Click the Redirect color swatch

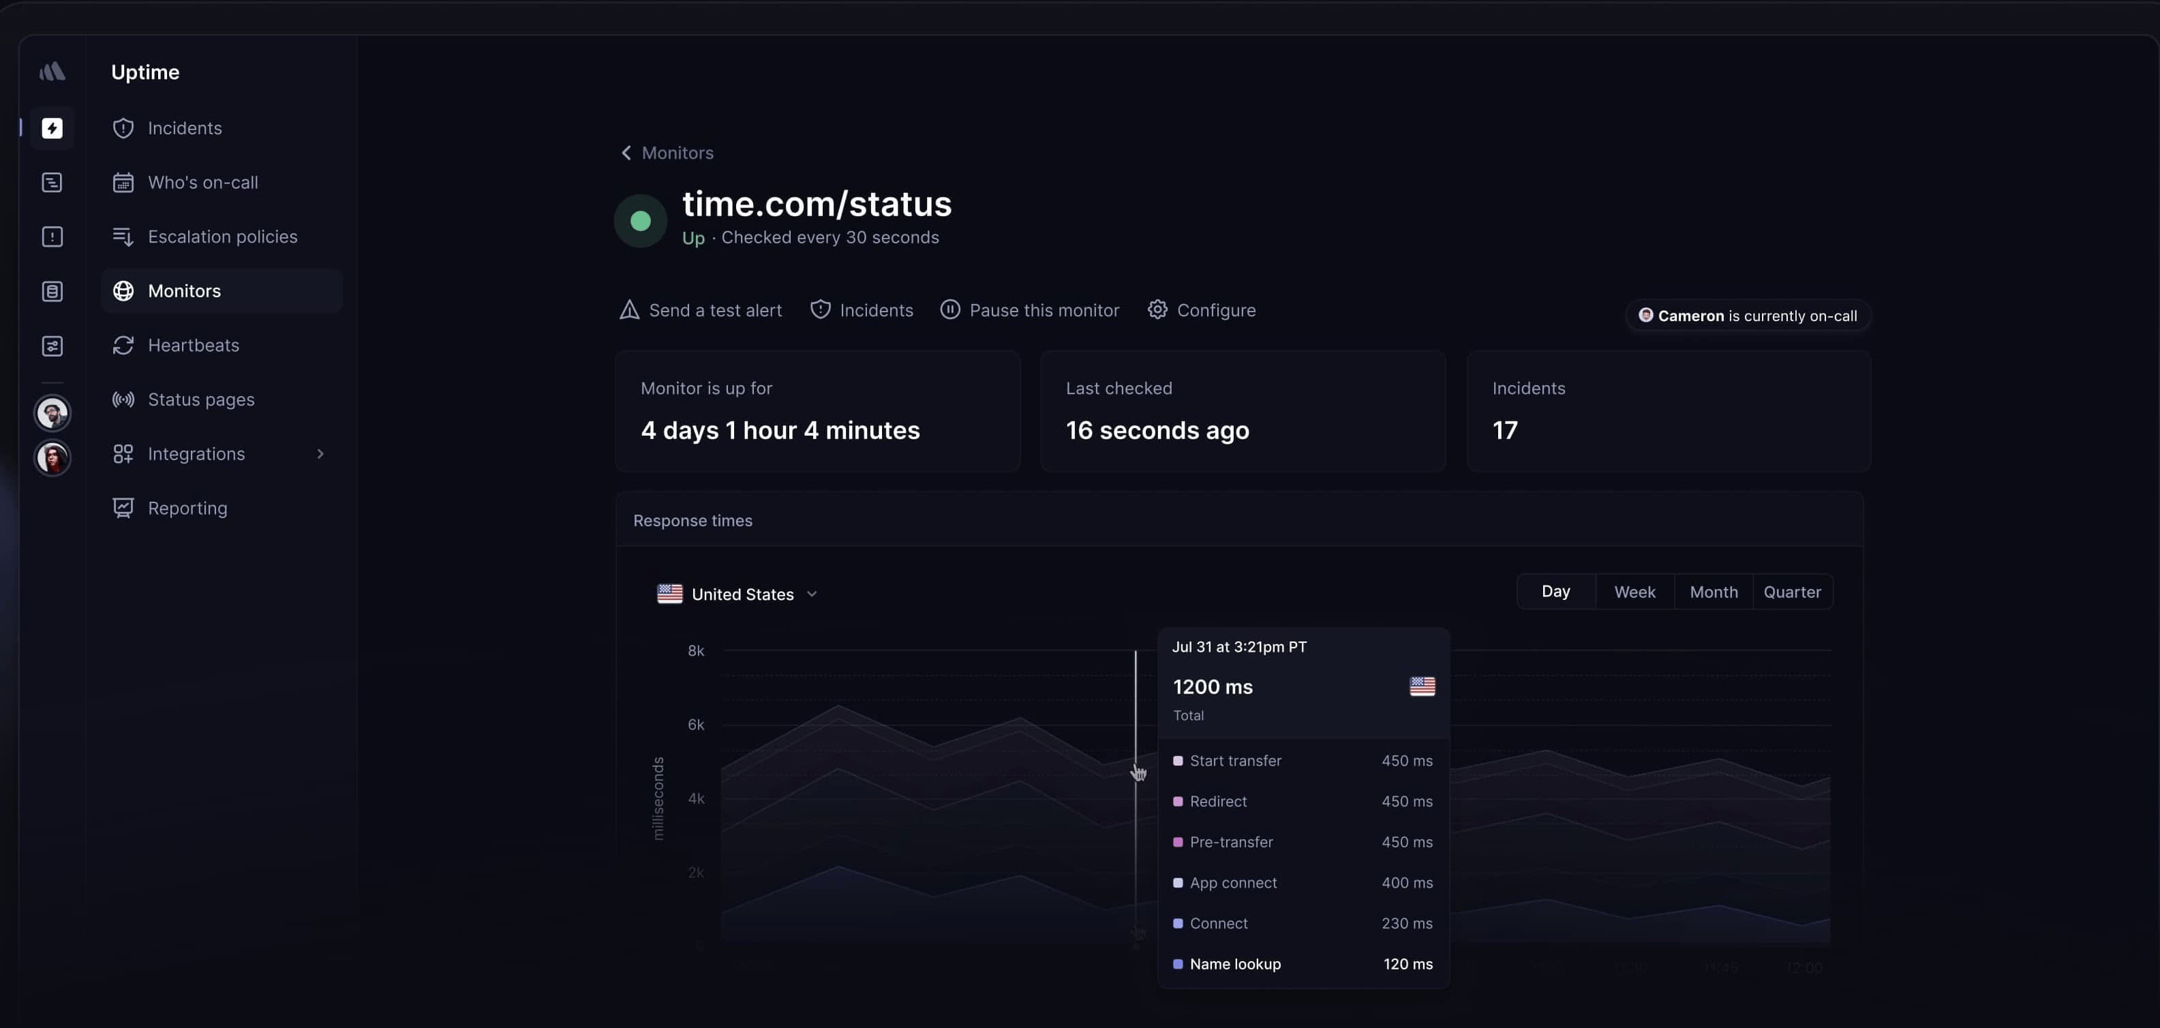point(1177,802)
